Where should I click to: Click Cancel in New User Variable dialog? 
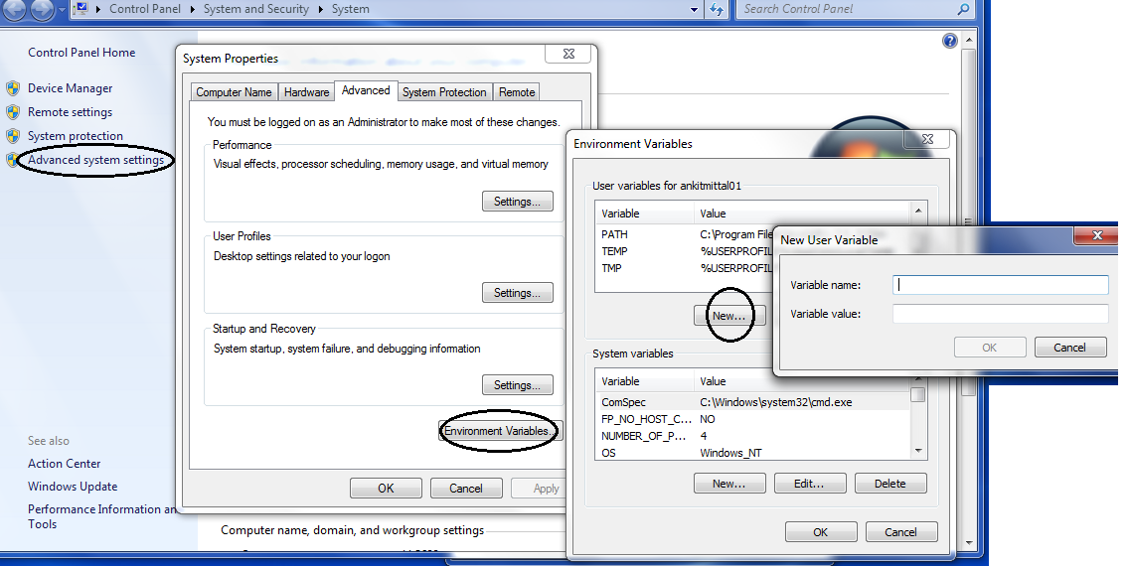(1070, 348)
